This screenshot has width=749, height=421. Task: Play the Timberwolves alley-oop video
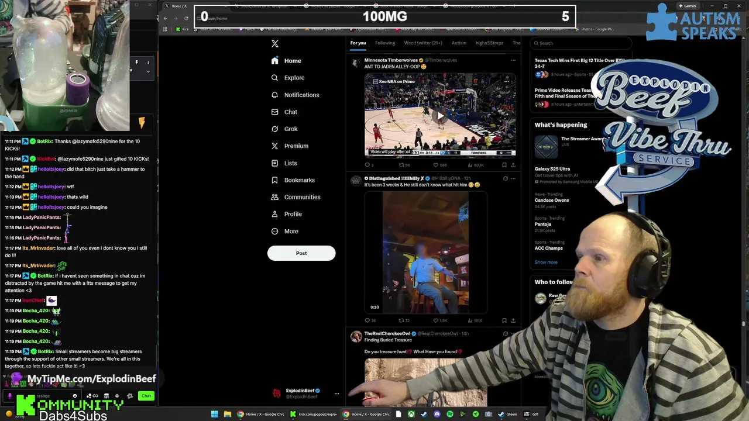[440, 115]
